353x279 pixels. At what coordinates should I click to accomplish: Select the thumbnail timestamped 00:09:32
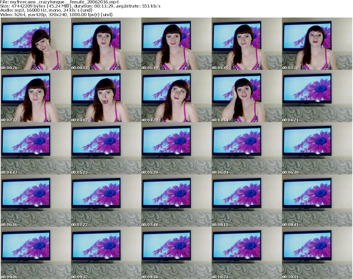click(106, 253)
